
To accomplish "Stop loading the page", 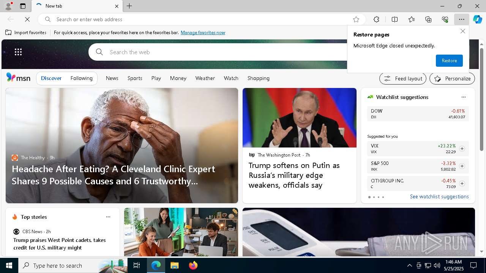I will point(27,19).
